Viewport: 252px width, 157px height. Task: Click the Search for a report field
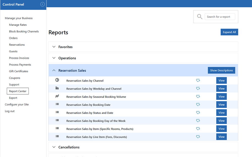click(219, 17)
